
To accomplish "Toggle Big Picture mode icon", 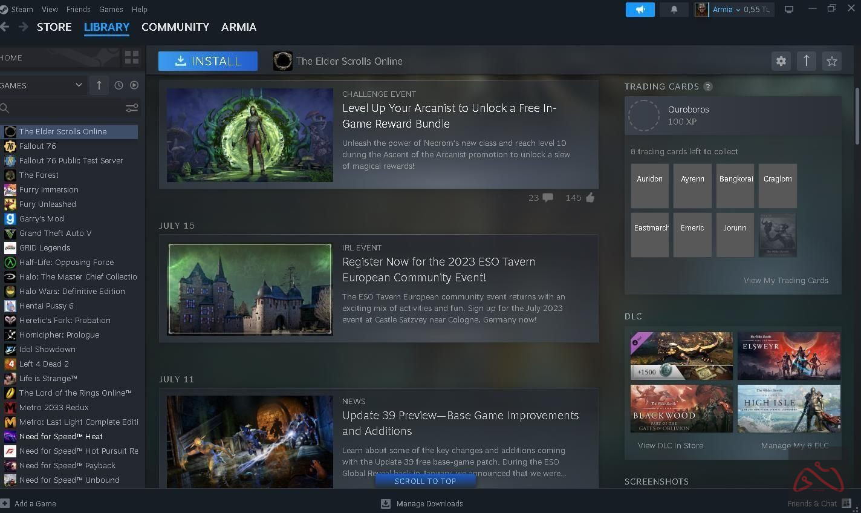I will click(788, 10).
